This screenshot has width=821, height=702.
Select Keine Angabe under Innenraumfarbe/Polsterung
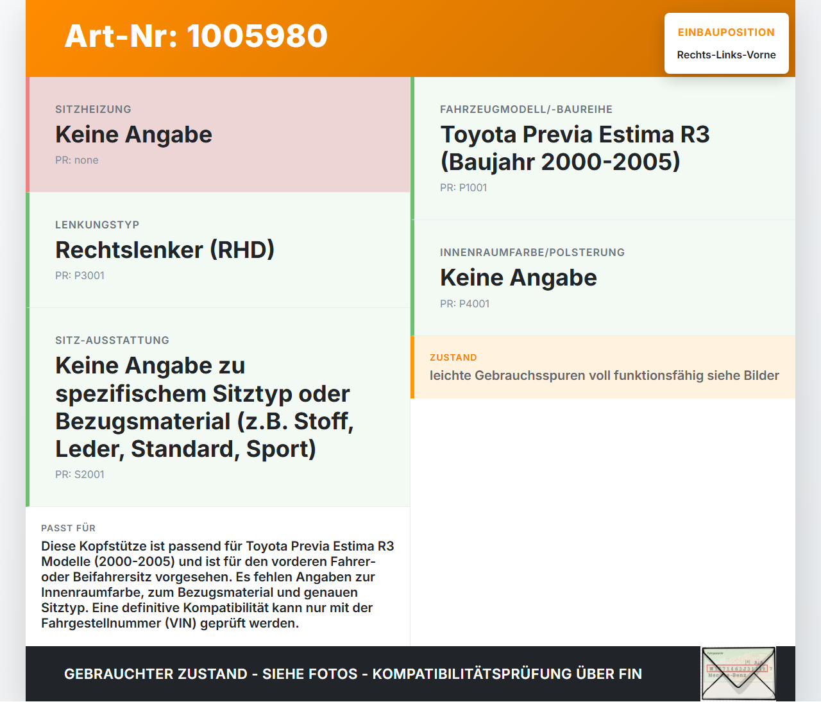coord(518,278)
